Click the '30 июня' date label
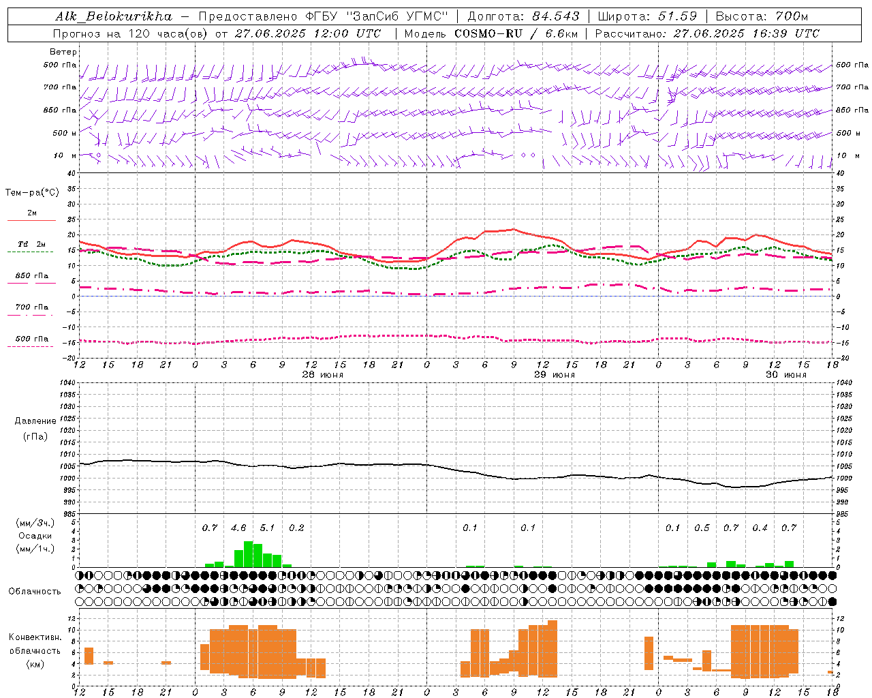Image resolution: width=872 pixels, height=698 pixels. click(786, 375)
